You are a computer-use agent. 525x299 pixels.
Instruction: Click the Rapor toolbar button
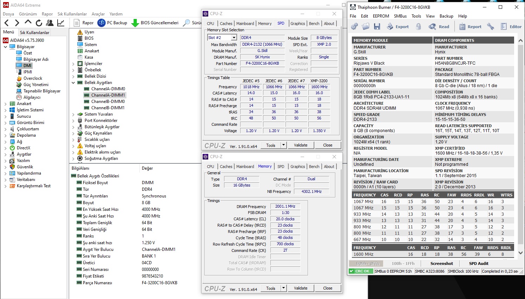coord(84,23)
